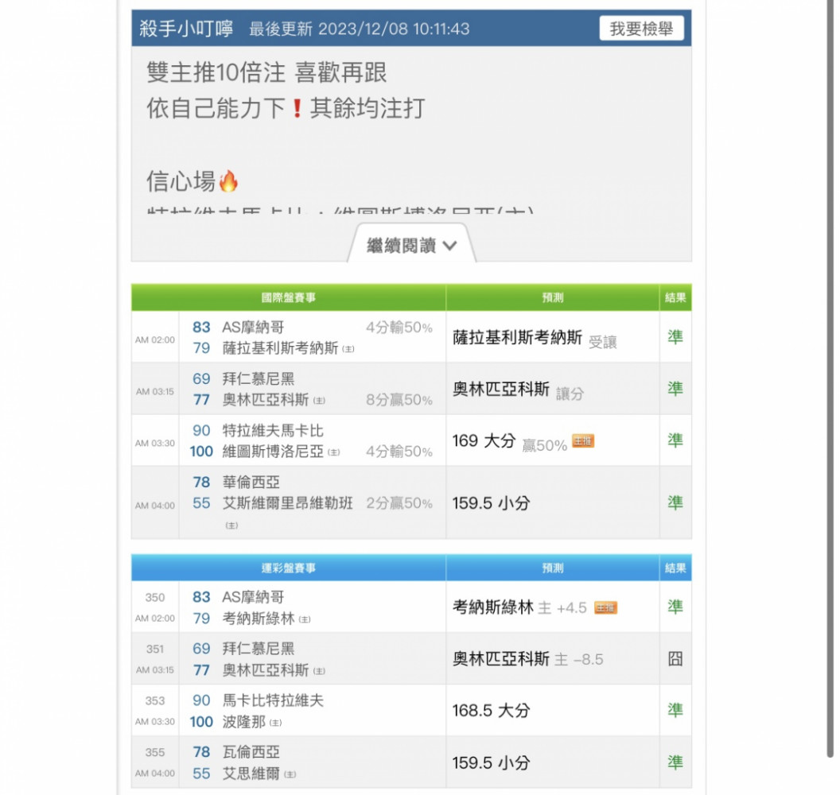Select the team 波隆那
Image resolution: width=840 pixels, height=795 pixels.
243,722
